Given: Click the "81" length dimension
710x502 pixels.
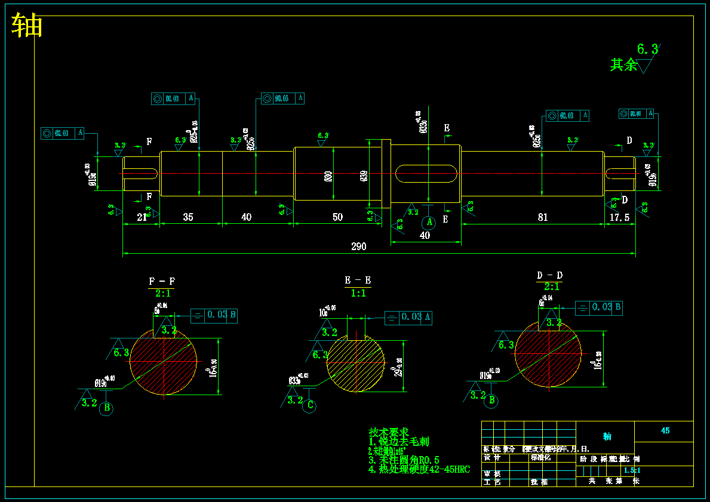Looking at the screenshot, I should tap(543, 217).
